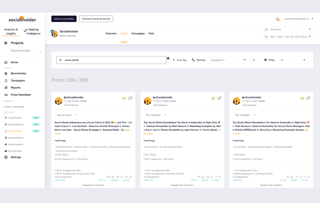Viewport: 320px width, 203px height.
Task: Switch to the Overview tab
Action: pyautogui.click(x=111, y=33)
